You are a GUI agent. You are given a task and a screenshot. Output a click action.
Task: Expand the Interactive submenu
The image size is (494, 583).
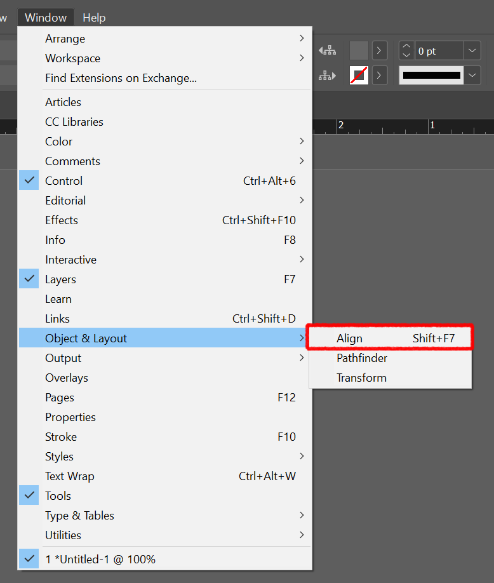click(x=166, y=260)
